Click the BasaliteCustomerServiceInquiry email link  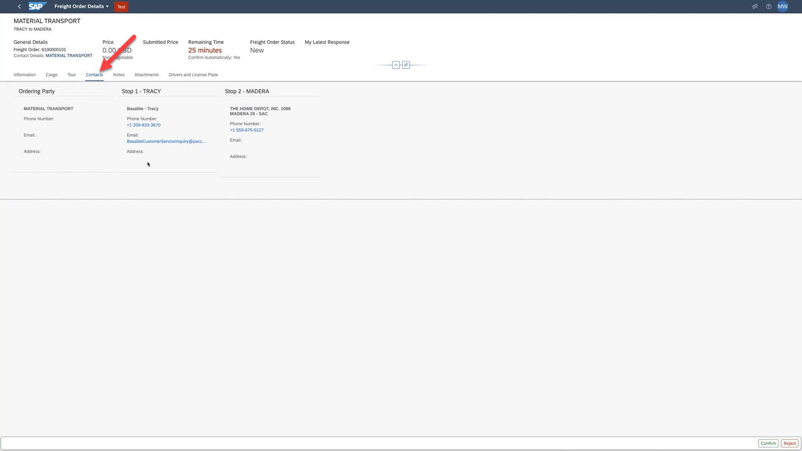166,141
